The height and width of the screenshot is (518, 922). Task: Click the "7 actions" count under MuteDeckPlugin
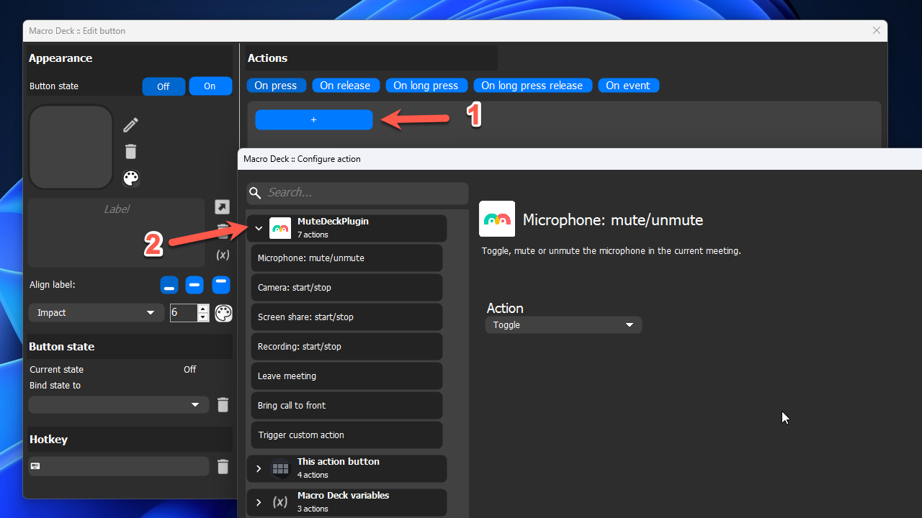pos(313,235)
